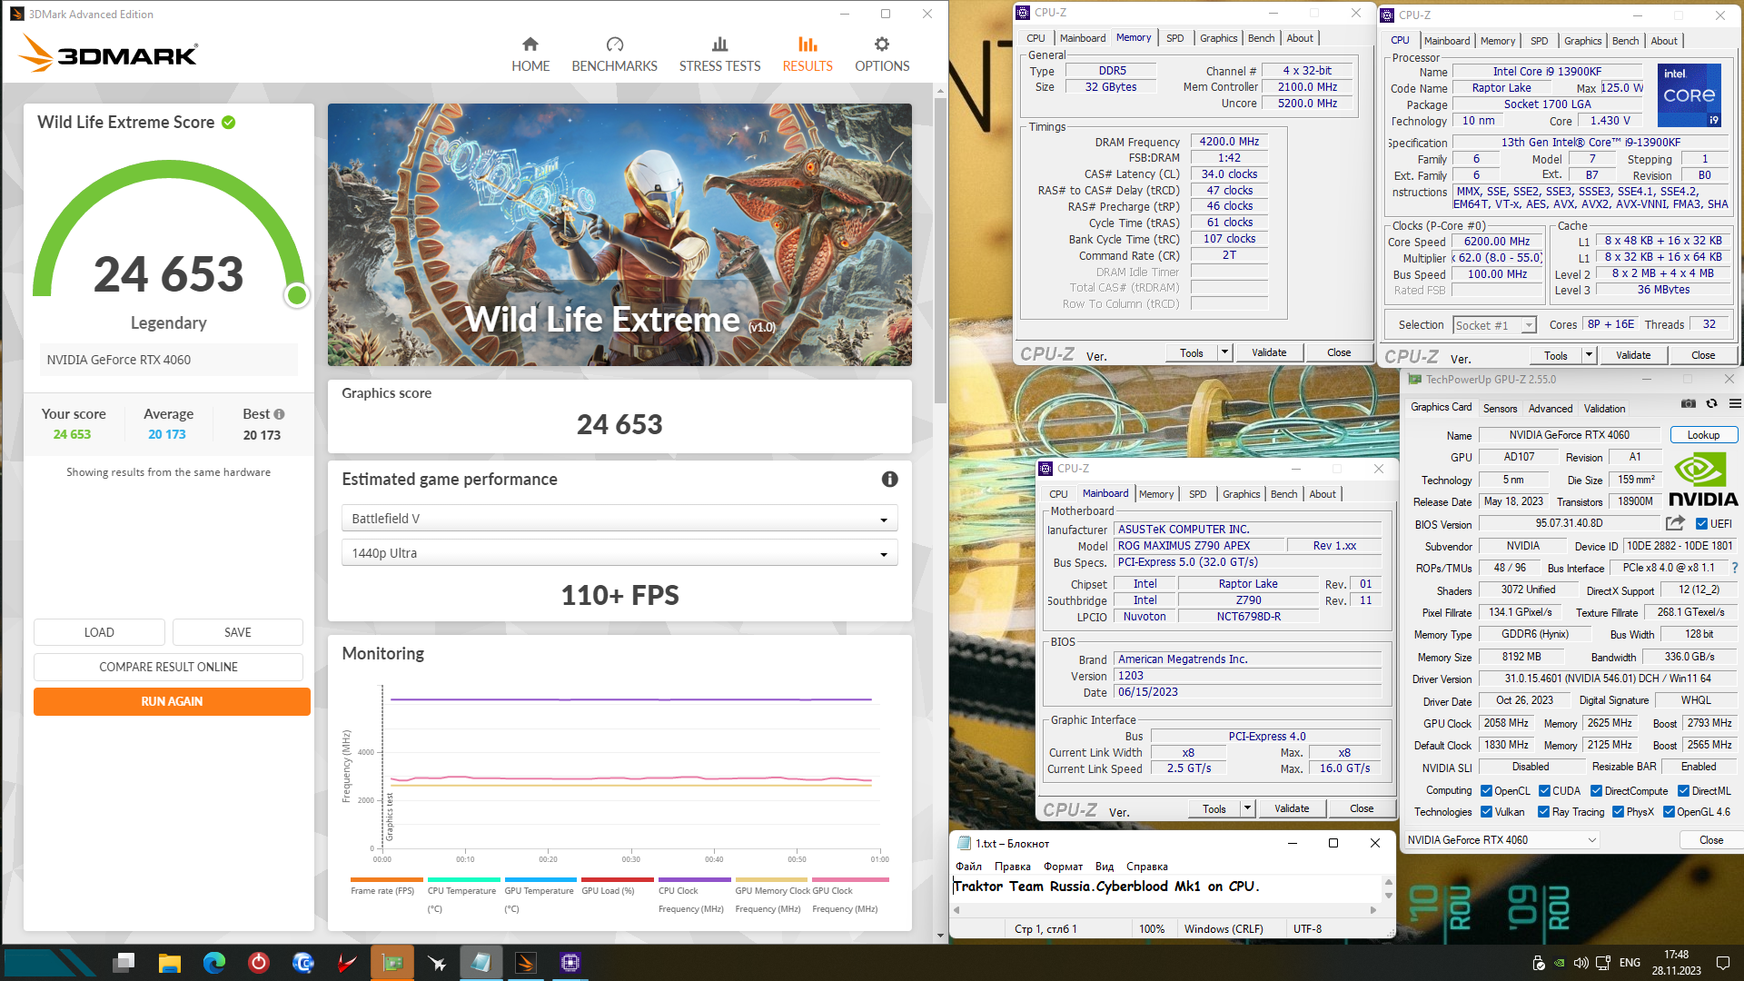Go to BENCHMARKS in 3DMark navigation
Image resolution: width=1744 pixels, height=981 pixels.
(614, 54)
